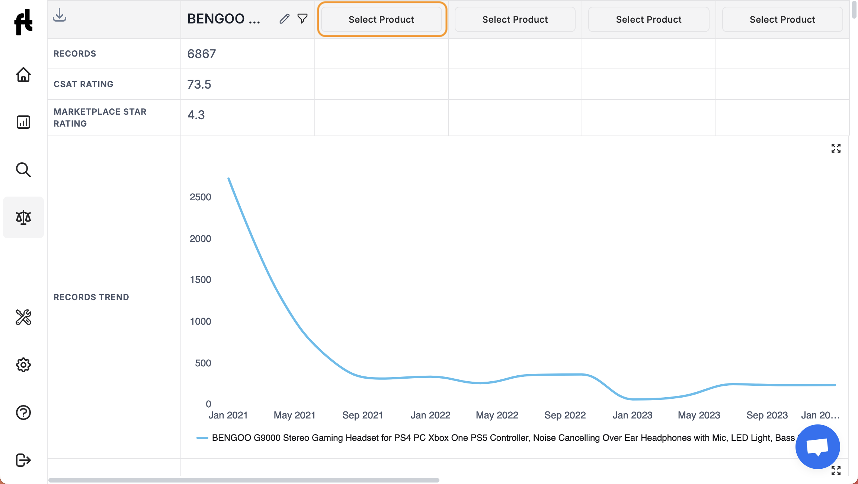The image size is (858, 484).
Task: Click the star rating value 4.3
Action: [x=196, y=115]
